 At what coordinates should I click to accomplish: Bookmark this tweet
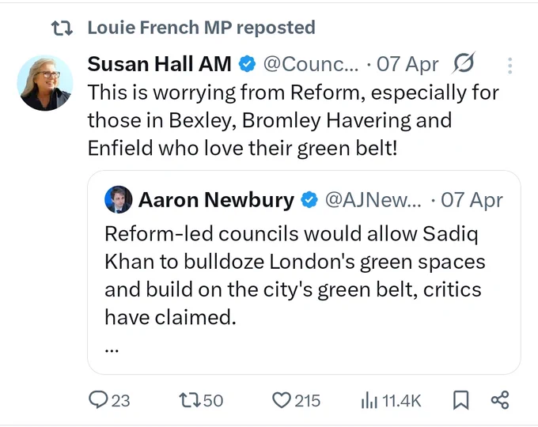[460, 400]
